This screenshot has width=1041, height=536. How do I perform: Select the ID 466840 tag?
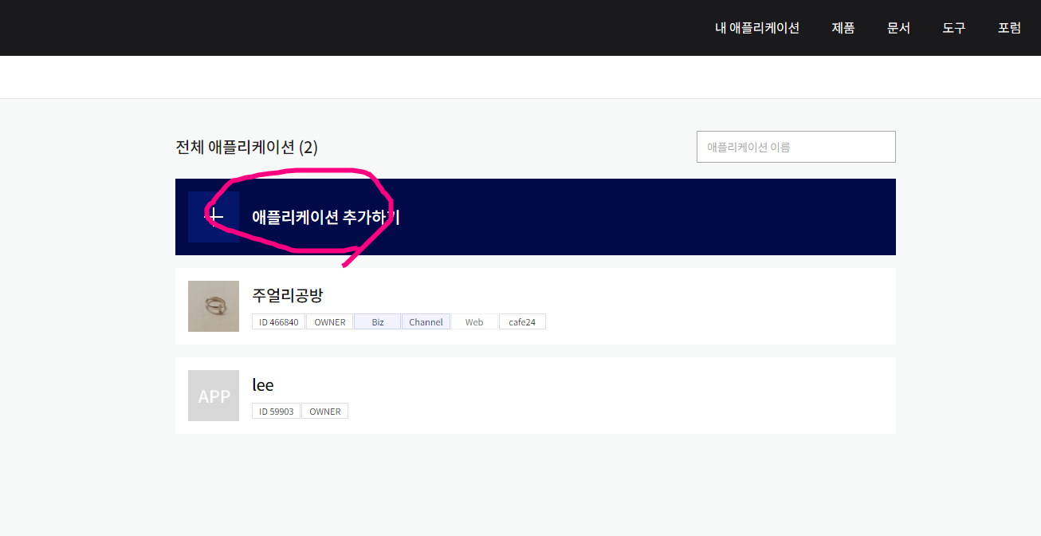coord(279,322)
